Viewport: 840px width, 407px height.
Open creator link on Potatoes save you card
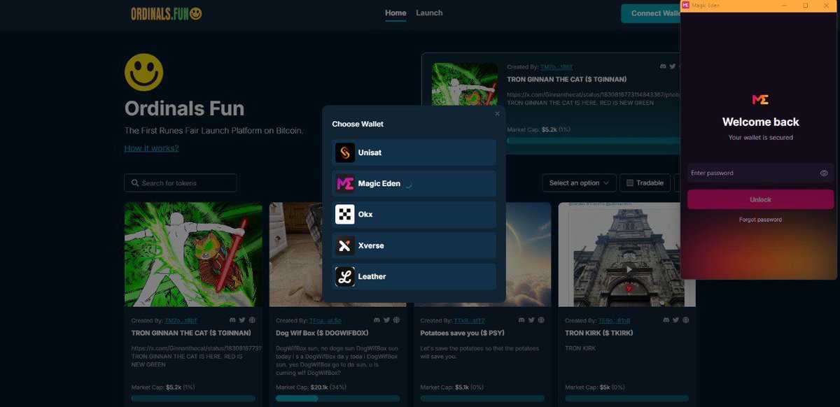click(470, 320)
